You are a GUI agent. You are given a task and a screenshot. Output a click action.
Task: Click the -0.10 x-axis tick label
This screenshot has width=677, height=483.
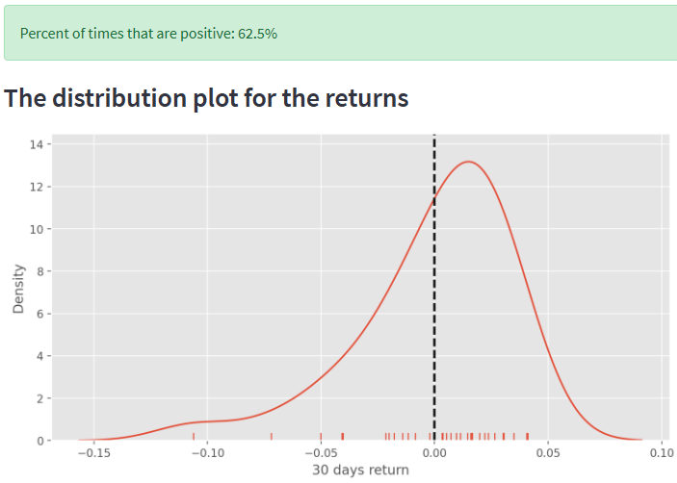coord(205,452)
